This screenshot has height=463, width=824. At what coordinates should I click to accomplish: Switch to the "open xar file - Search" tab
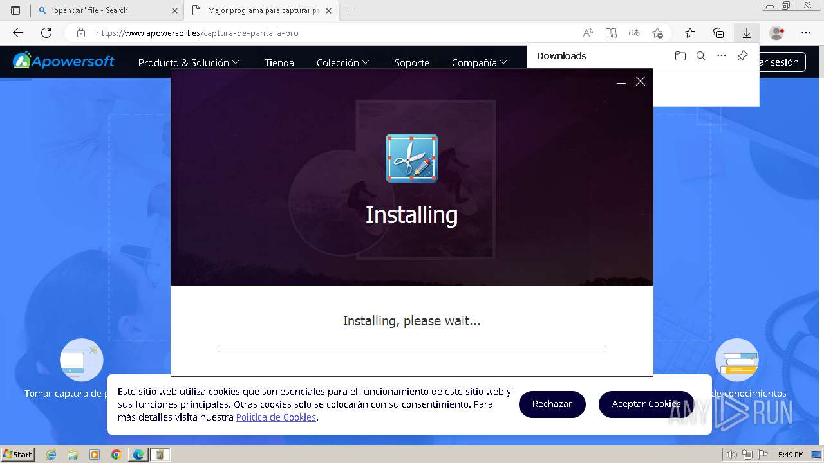(107, 10)
